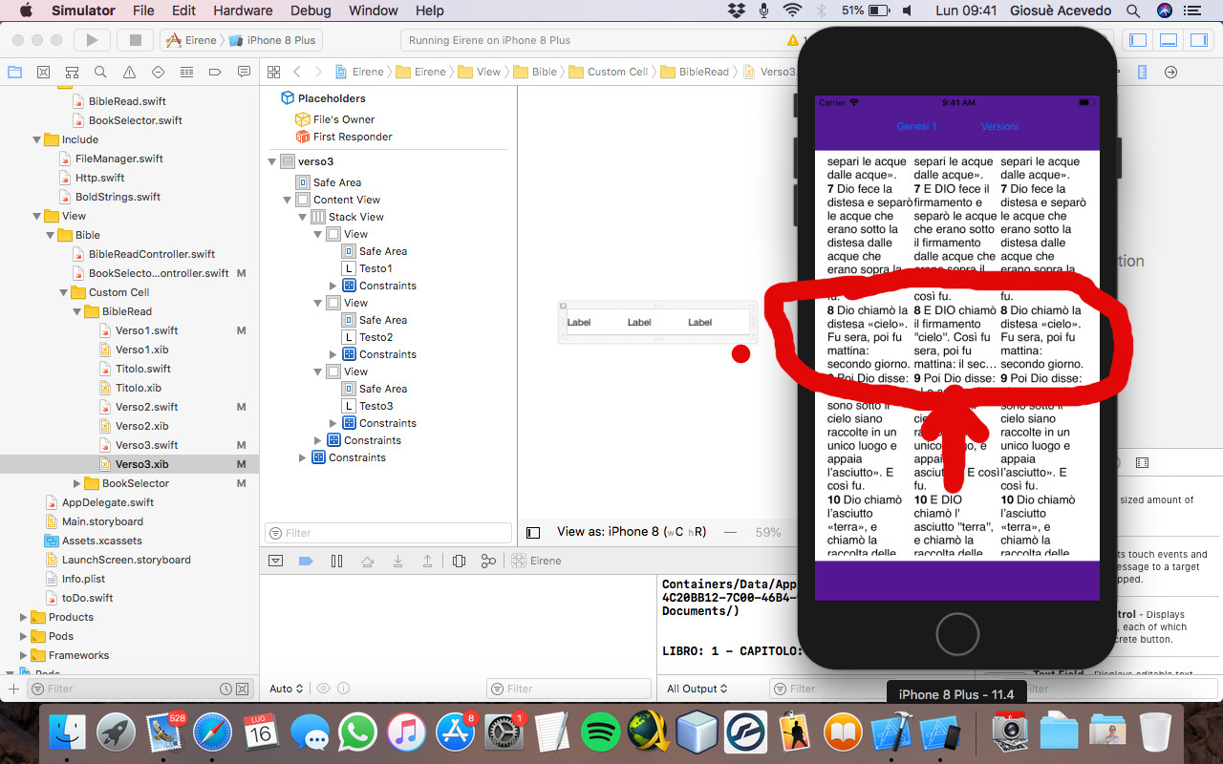Screen dimensions: 1223x764
Task: Expand Constraints under Stack View
Action: click(x=317, y=440)
